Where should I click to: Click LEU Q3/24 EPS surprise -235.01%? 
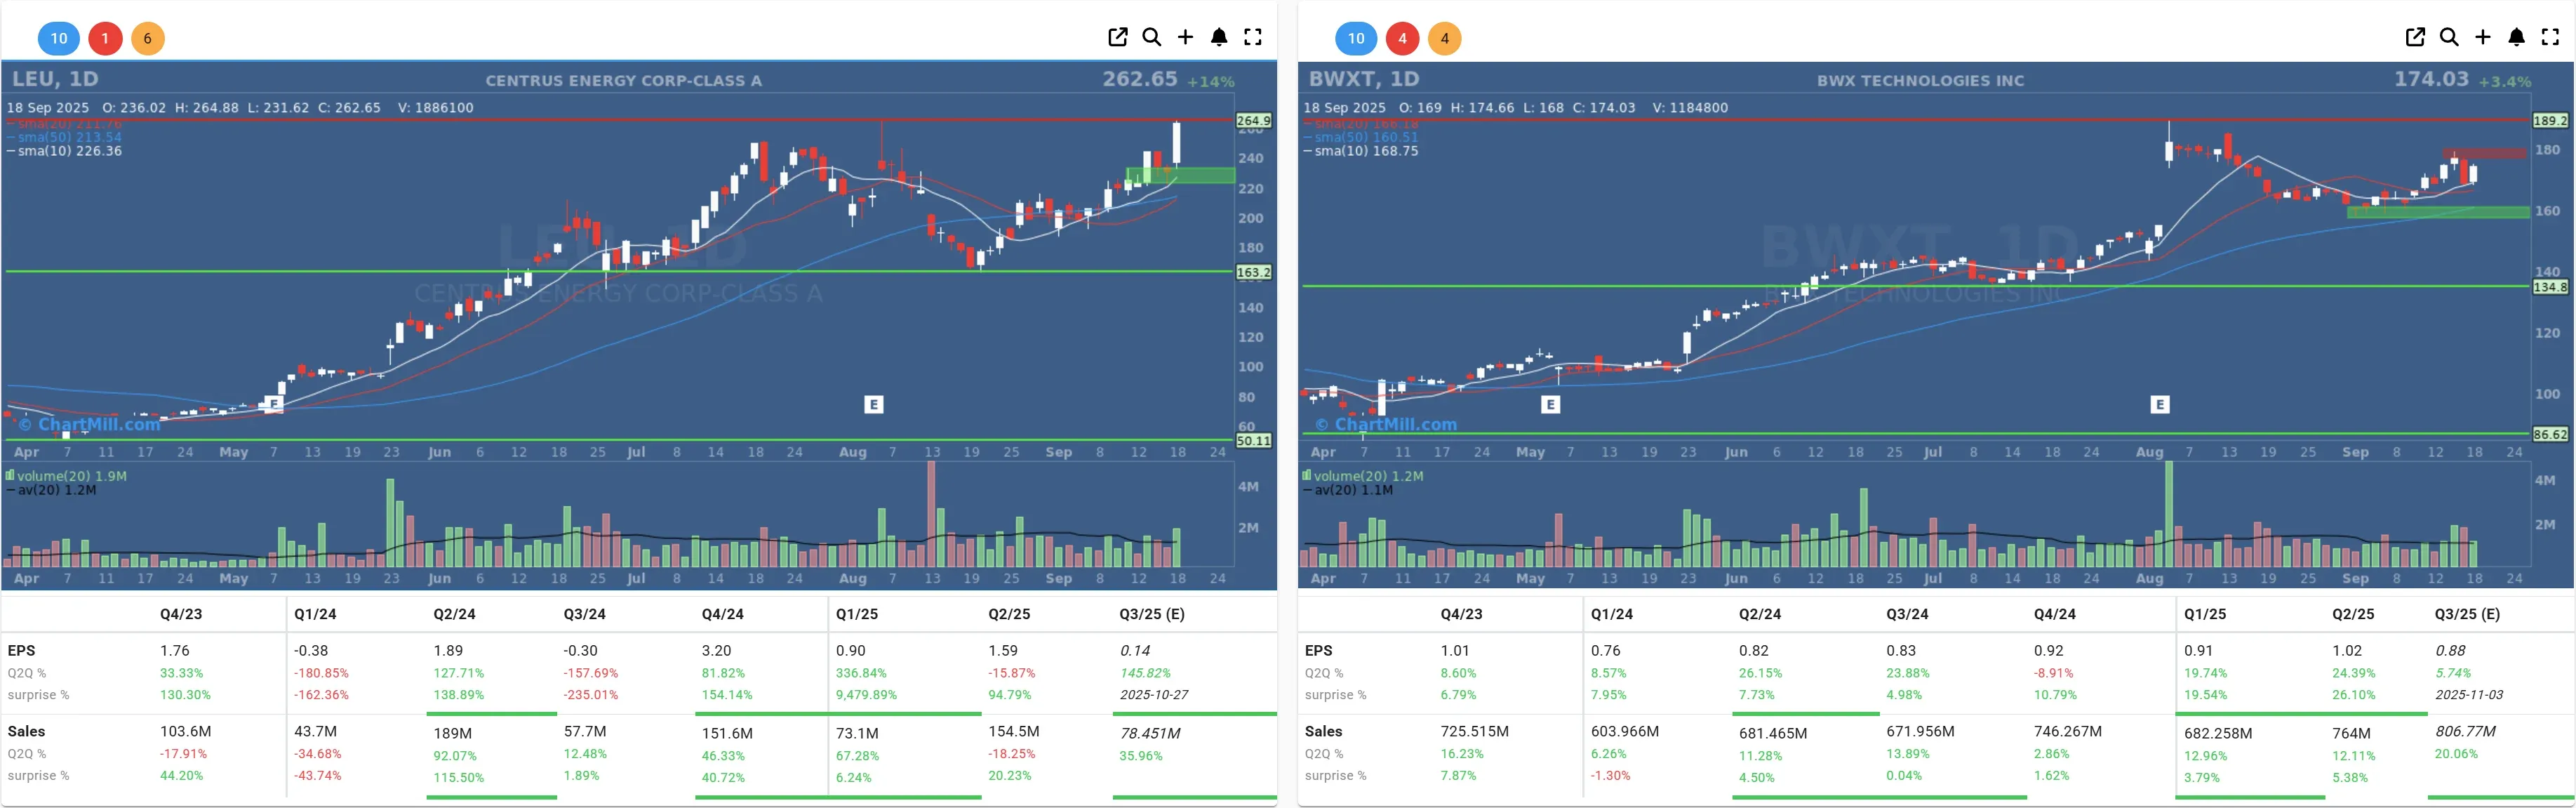click(591, 694)
